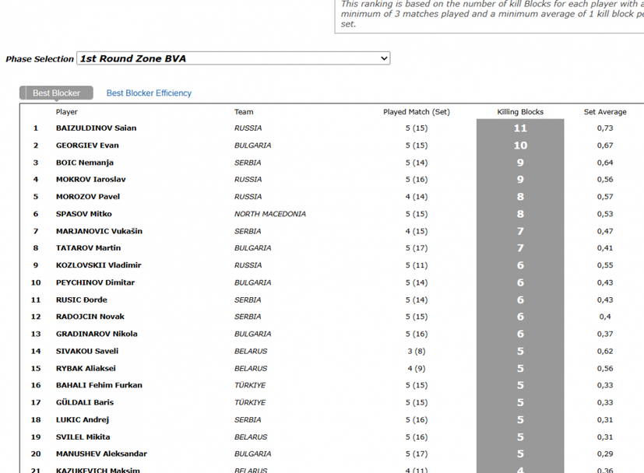Click killing blocks value 11

[x=520, y=128]
